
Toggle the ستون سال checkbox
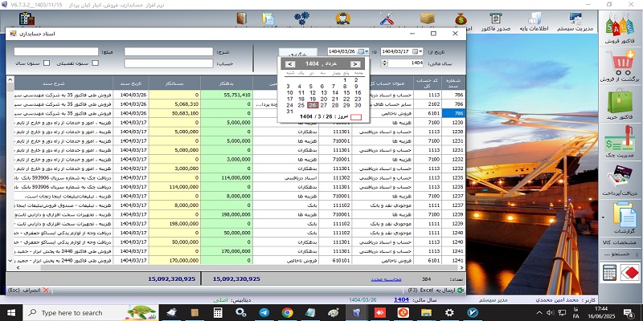47,63
